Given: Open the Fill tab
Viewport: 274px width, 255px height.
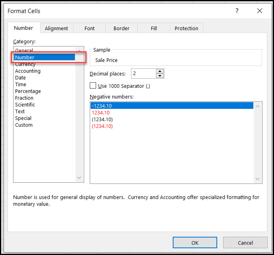Looking at the screenshot, I should point(154,28).
